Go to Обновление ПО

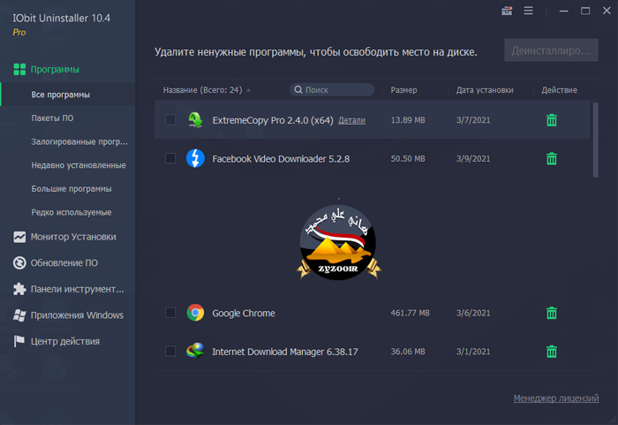point(64,262)
